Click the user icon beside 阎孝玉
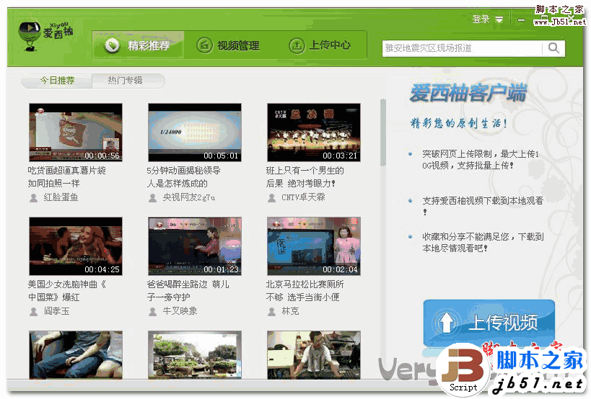 33,311
